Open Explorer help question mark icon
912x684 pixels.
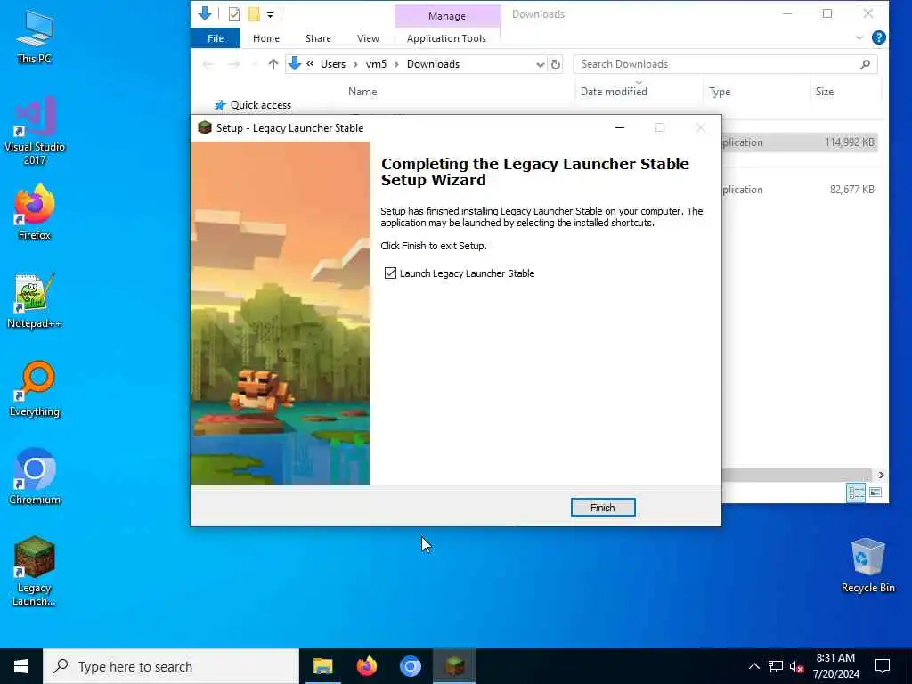[x=879, y=37]
